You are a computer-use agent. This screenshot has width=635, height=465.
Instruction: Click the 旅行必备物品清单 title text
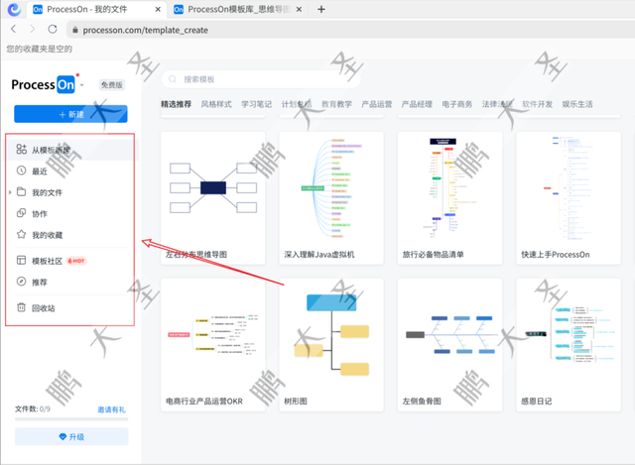click(x=433, y=255)
